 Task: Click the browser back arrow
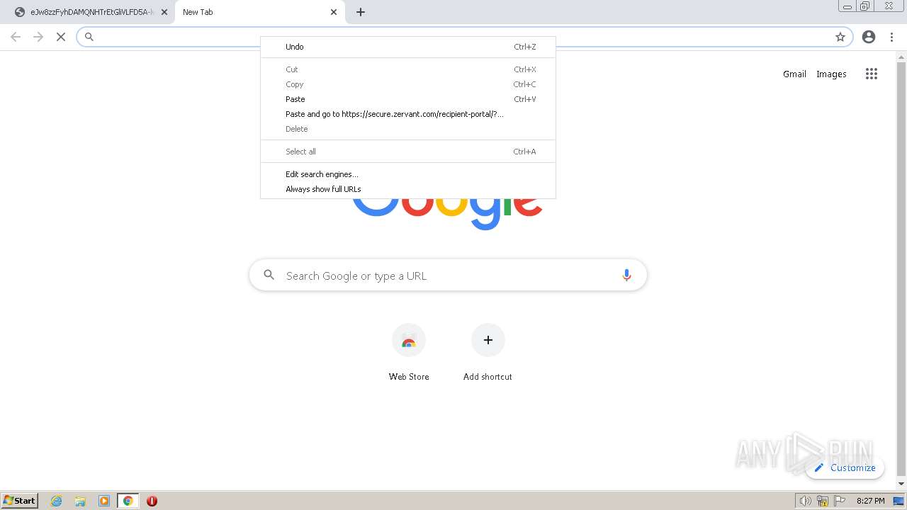(16, 37)
